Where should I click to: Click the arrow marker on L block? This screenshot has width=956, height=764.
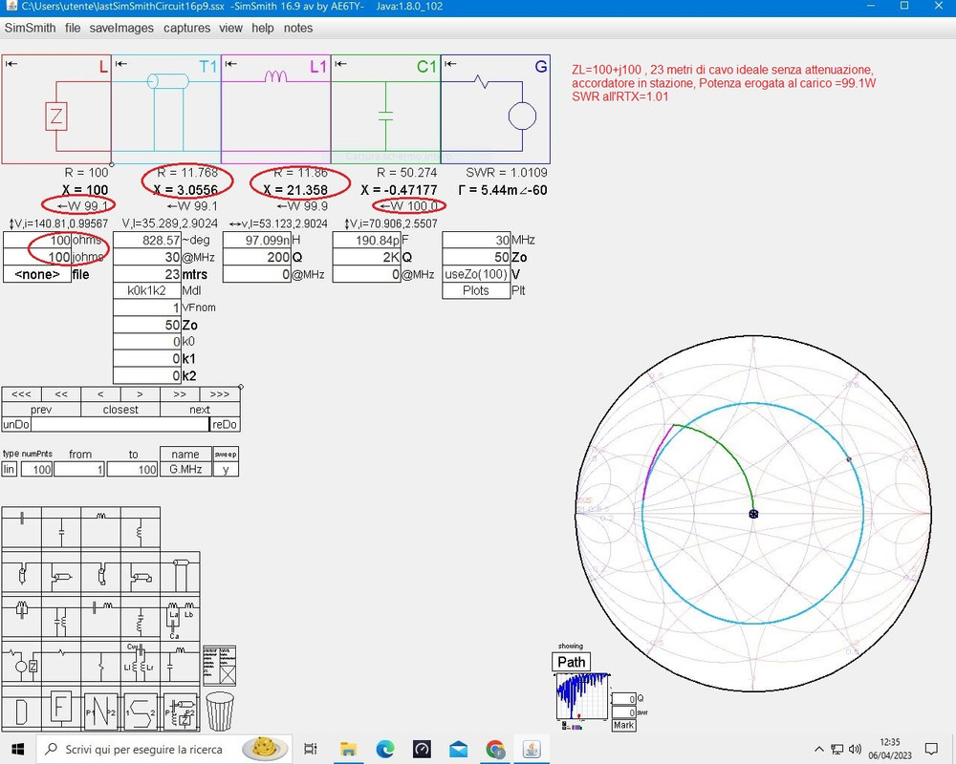tap(11, 63)
